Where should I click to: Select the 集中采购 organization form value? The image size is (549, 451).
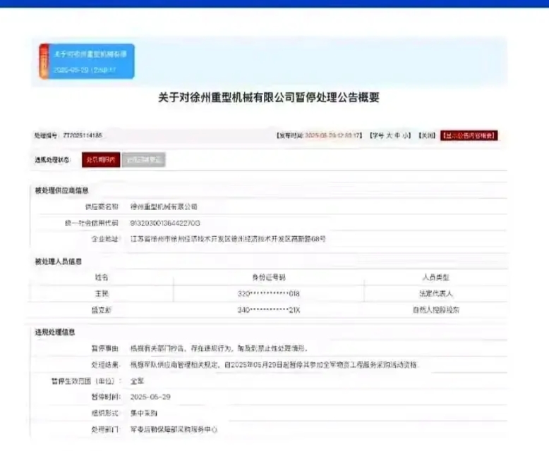pyautogui.click(x=143, y=413)
